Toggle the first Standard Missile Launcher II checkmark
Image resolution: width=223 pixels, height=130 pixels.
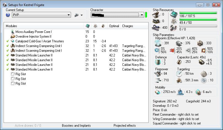(x=7, y=55)
